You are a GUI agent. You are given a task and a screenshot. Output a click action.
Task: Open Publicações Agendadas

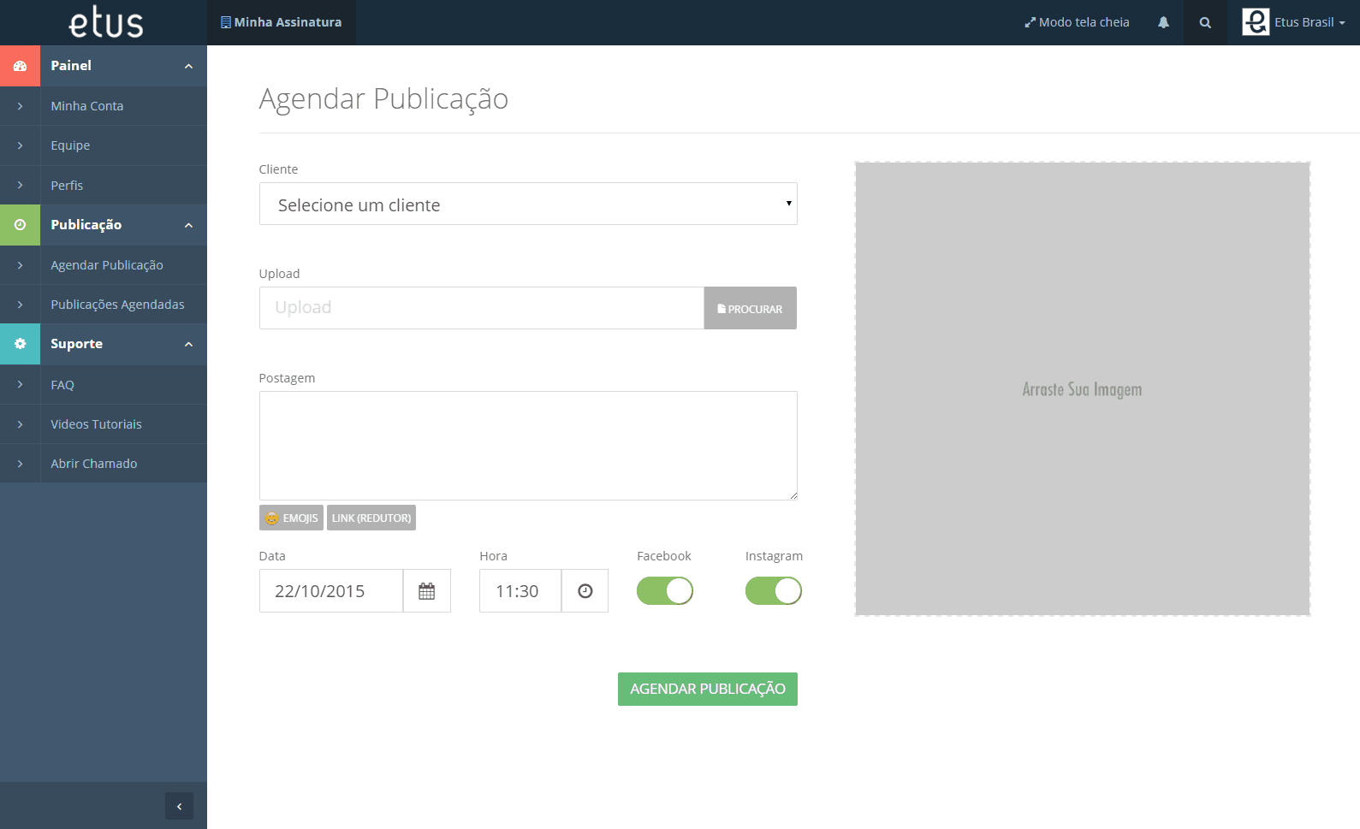click(117, 305)
